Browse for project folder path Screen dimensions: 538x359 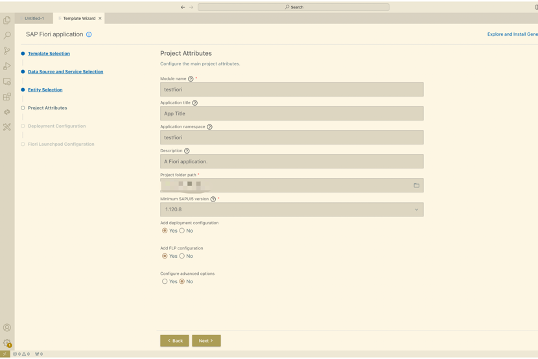click(417, 185)
